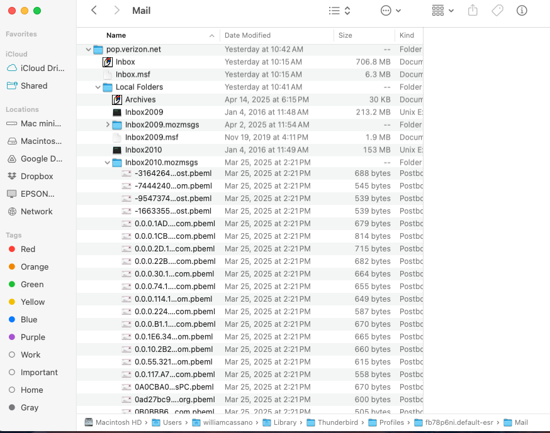
Task: Sort by the Kind column header
Action: click(407, 35)
